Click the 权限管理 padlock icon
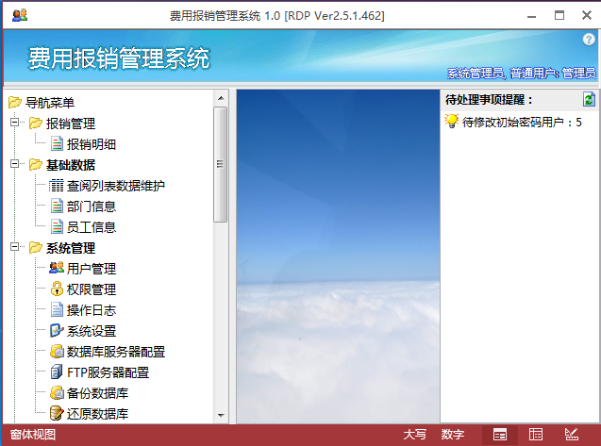This screenshot has height=446, width=601. (57, 289)
